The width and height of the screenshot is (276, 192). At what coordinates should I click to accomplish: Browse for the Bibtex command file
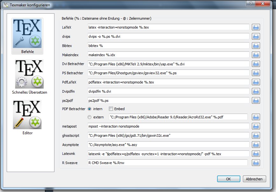(256, 46)
